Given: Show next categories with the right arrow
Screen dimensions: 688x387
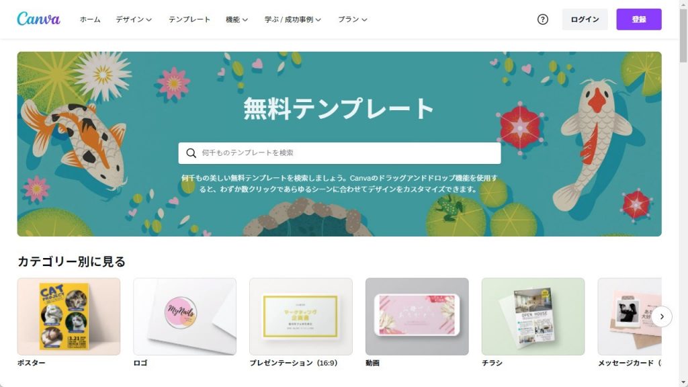Looking at the screenshot, I should click(x=662, y=316).
